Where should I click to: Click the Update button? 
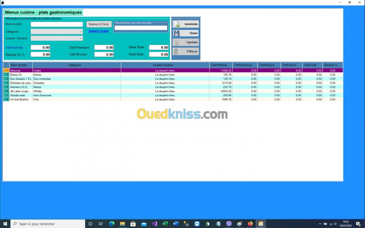pyautogui.click(x=186, y=42)
